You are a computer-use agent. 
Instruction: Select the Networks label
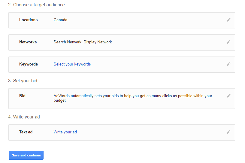click(x=28, y=42)
